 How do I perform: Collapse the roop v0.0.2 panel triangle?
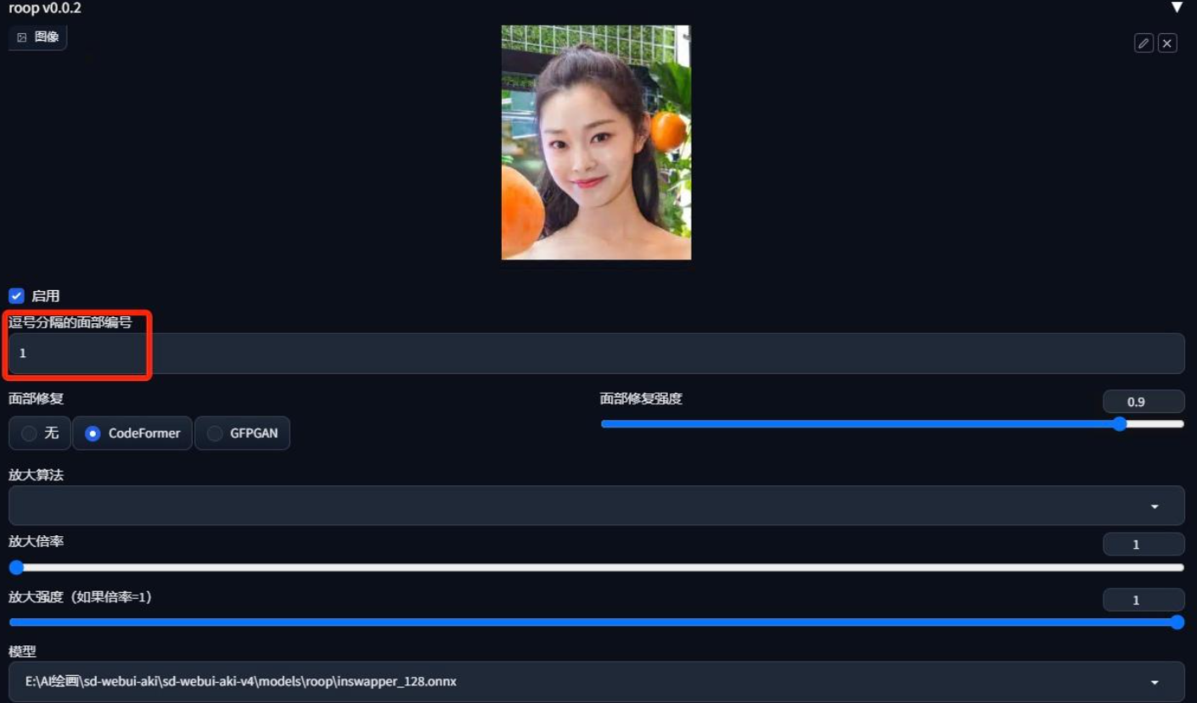coord(1177,8)
